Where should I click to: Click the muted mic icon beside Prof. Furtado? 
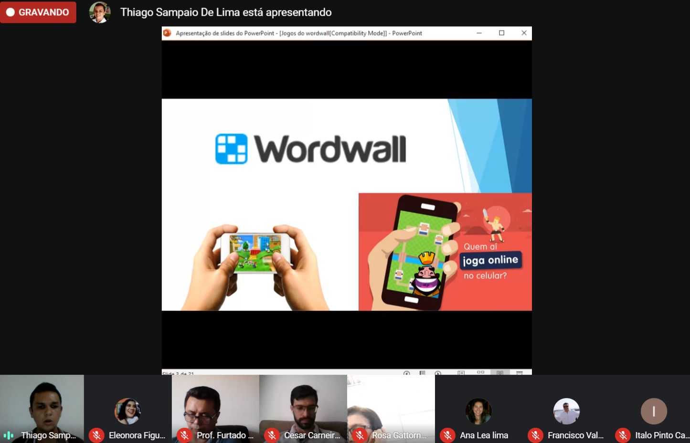pyautogui.click(x=184, y=435)
